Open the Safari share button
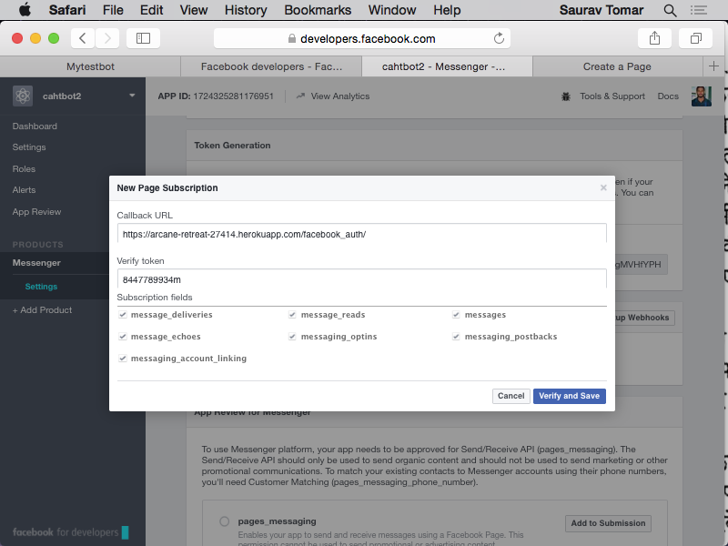 [x=654, y=38]
